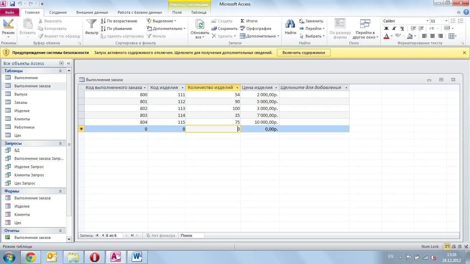
Task: Open the background fill color picker
Action: [415, 36]
